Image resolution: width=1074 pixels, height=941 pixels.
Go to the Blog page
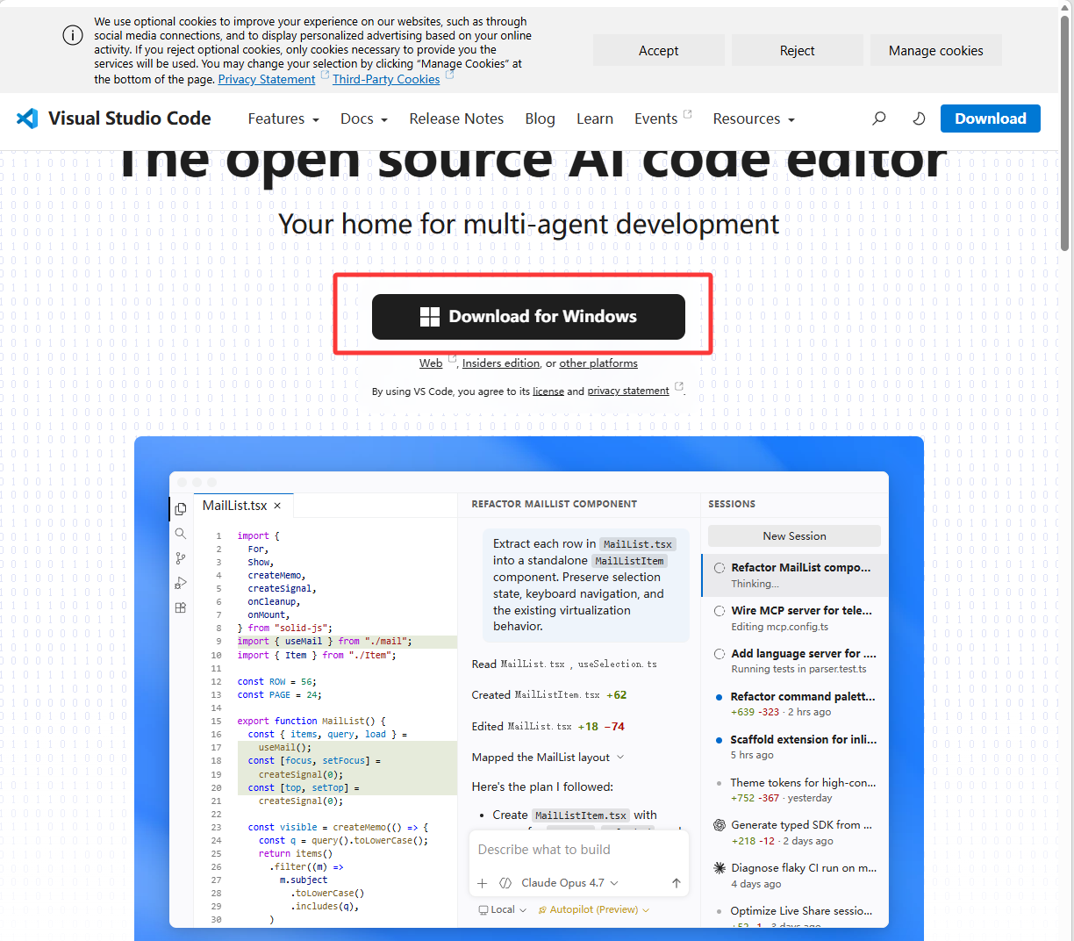click(540, 119)
